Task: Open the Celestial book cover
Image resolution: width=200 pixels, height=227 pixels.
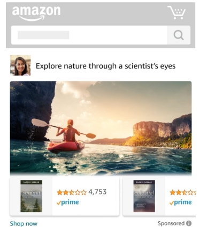Action: 144,196
